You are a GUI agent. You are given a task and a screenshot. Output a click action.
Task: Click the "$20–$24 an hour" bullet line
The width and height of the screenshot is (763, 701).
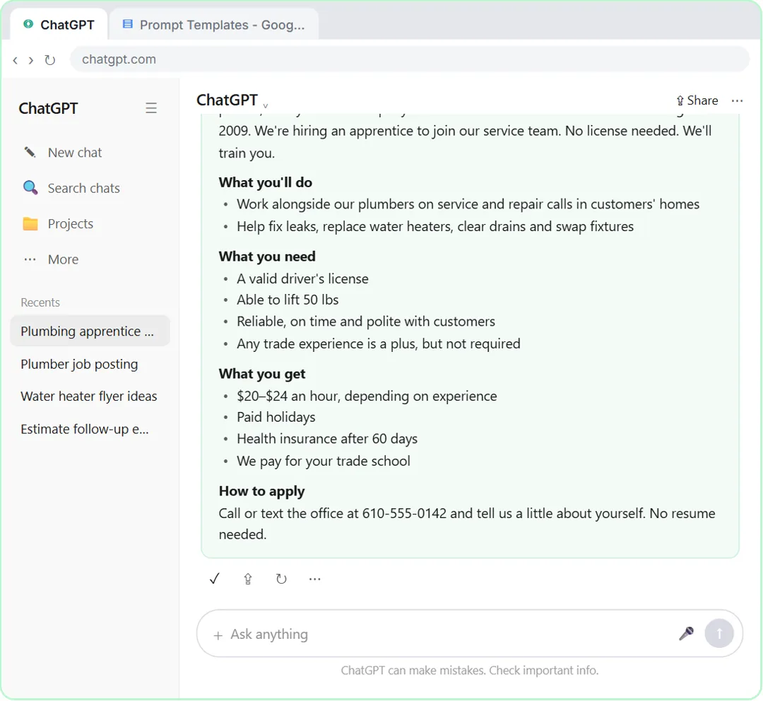(367, 396)
